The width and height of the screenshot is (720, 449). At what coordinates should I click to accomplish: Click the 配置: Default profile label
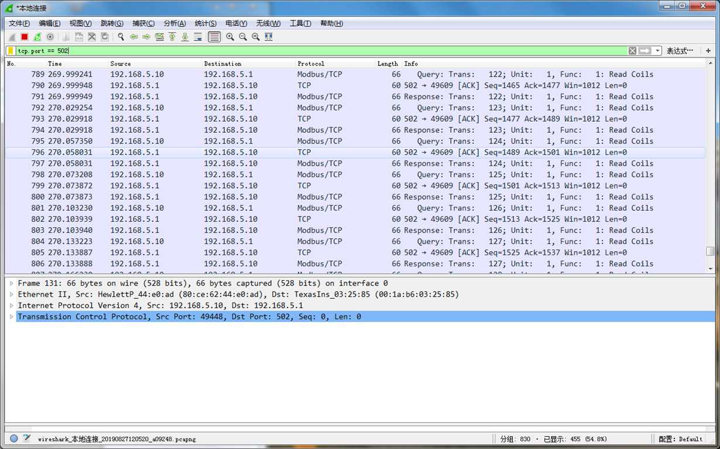(x=680, y=439)
